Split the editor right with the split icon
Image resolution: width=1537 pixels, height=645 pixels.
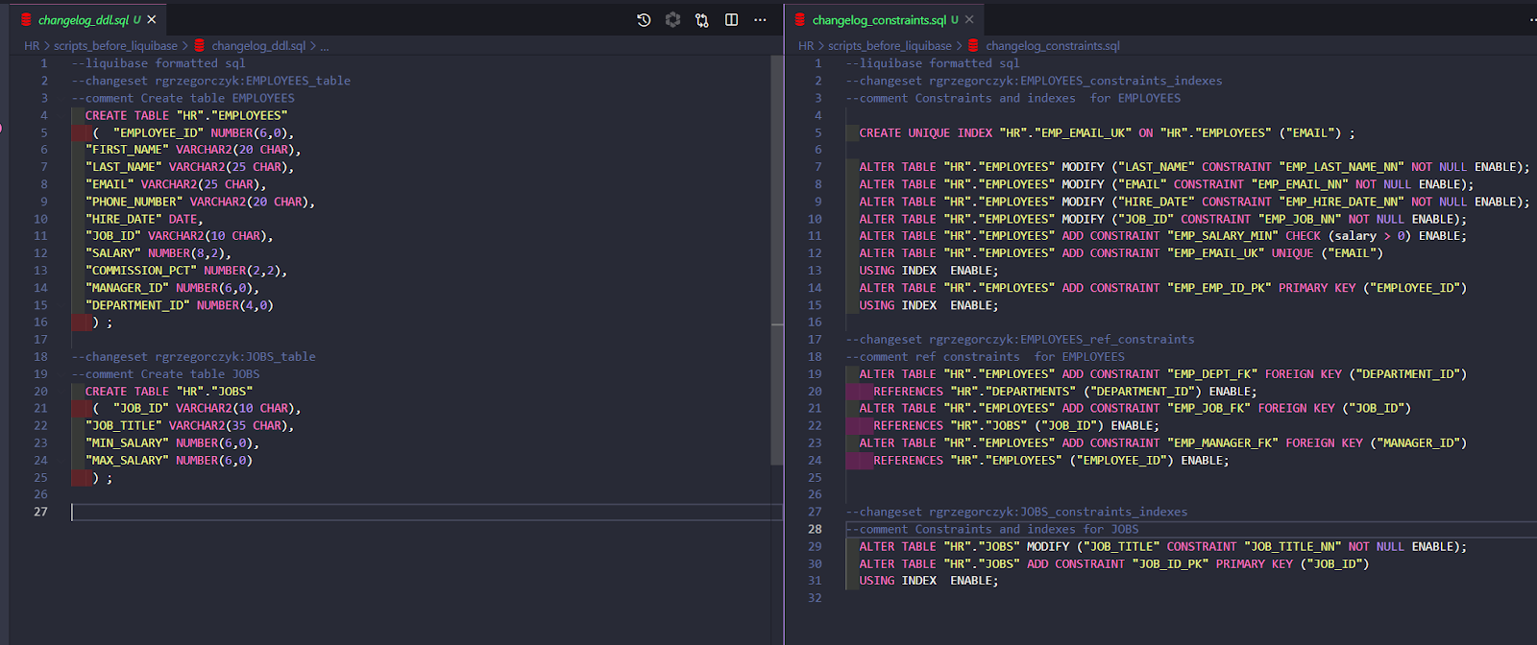point(731,20)
